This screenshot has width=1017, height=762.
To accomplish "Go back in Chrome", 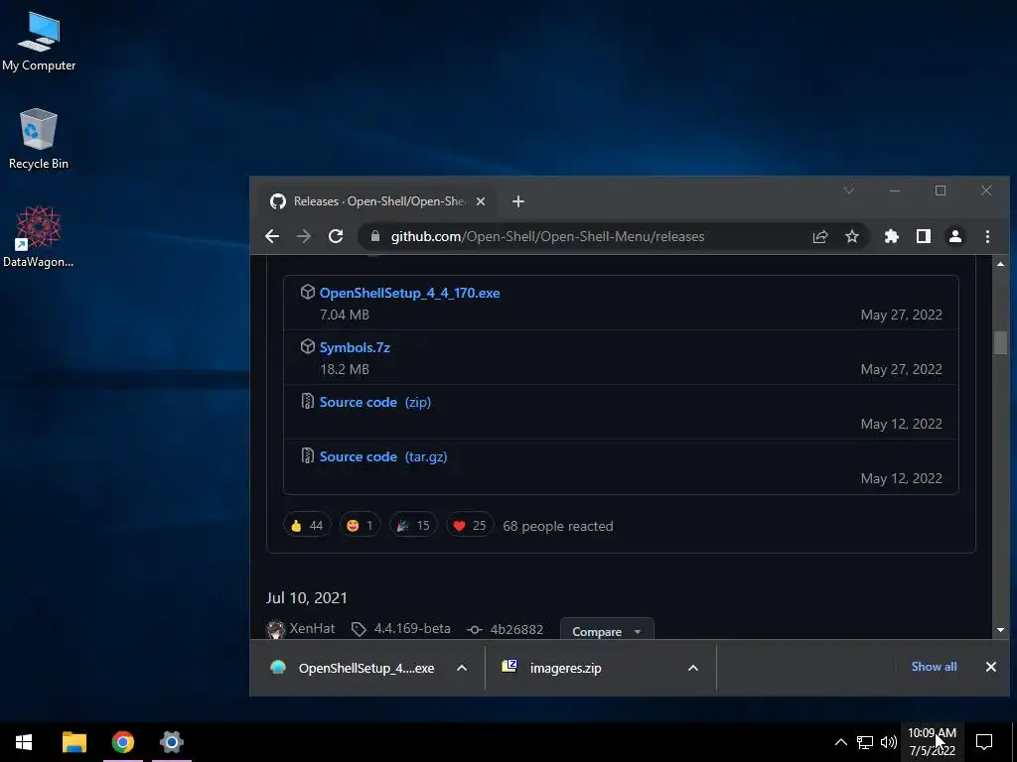I will (x=272, y=236).
